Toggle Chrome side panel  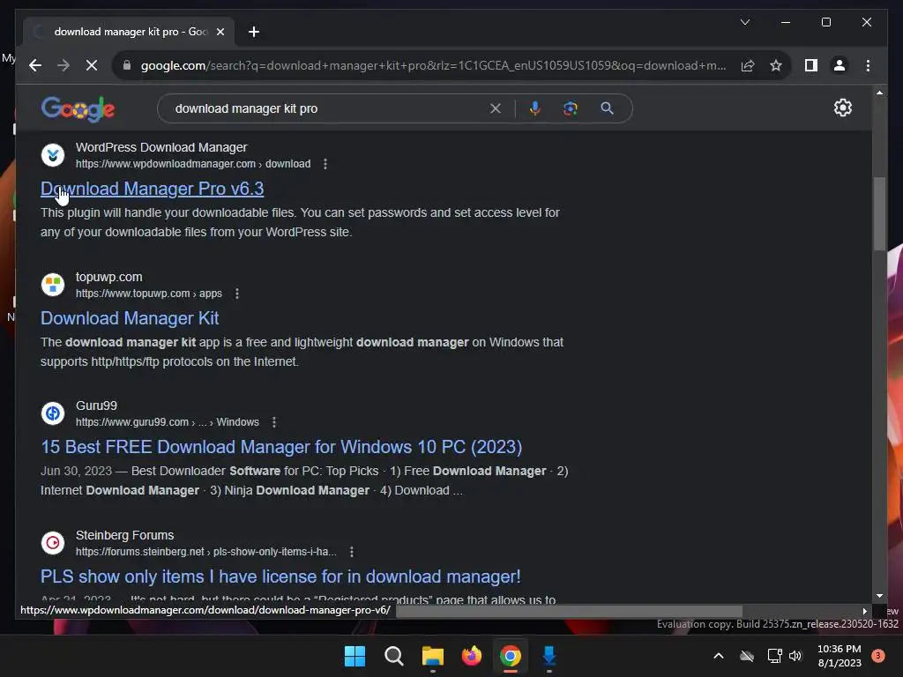(x=811, y=65)
